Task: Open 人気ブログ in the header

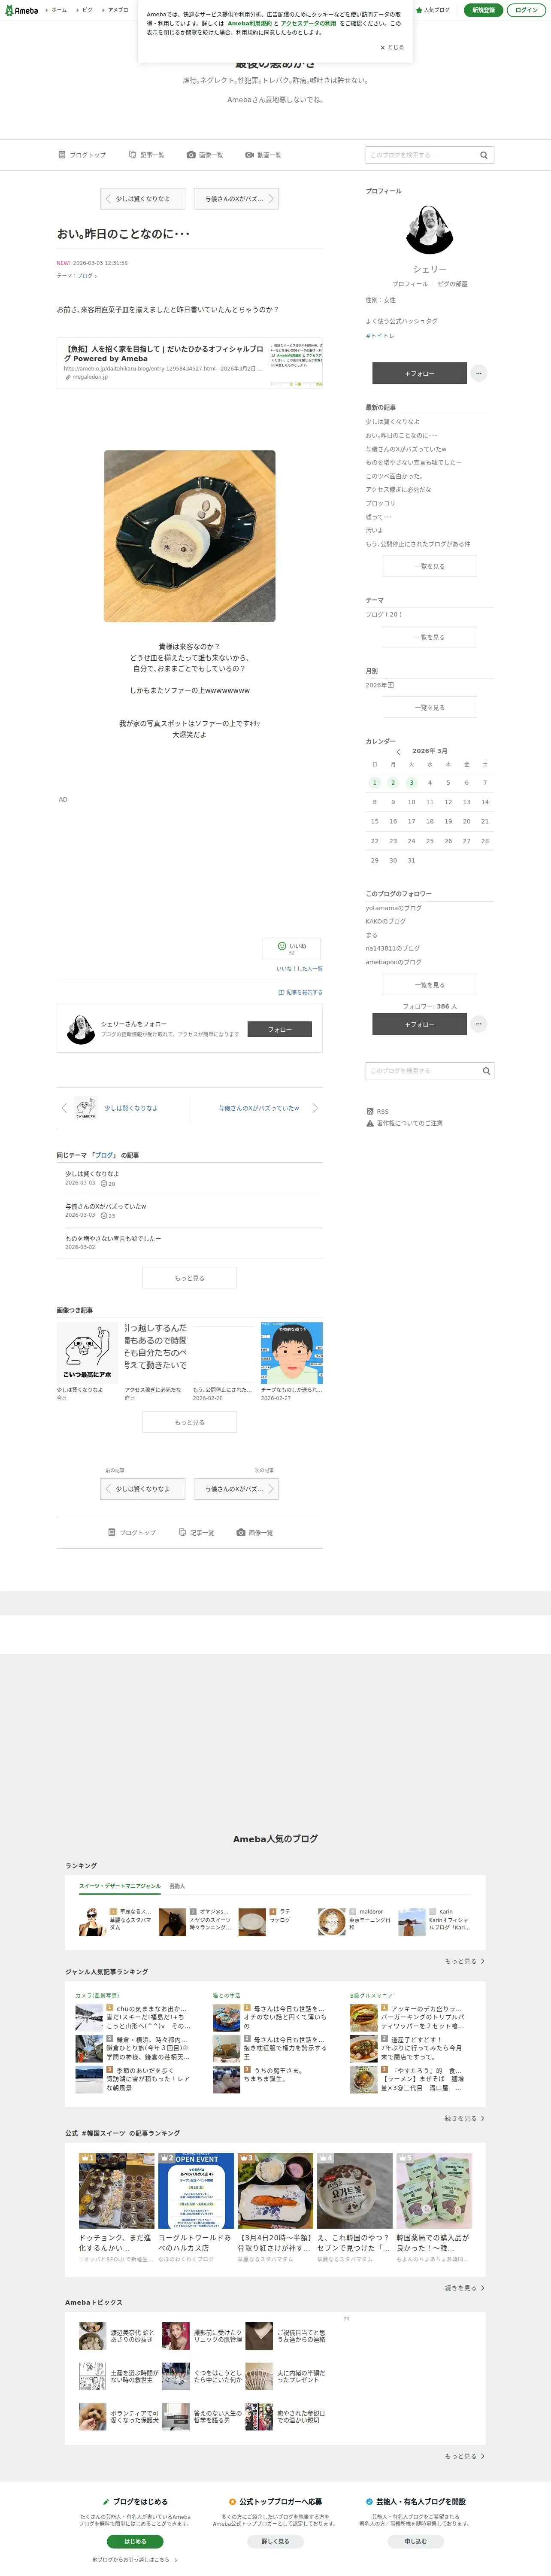Action: click(x=433, y=10)
